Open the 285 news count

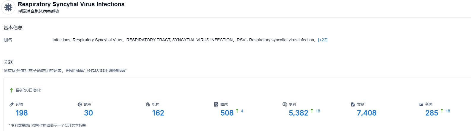tap(432, 113)
